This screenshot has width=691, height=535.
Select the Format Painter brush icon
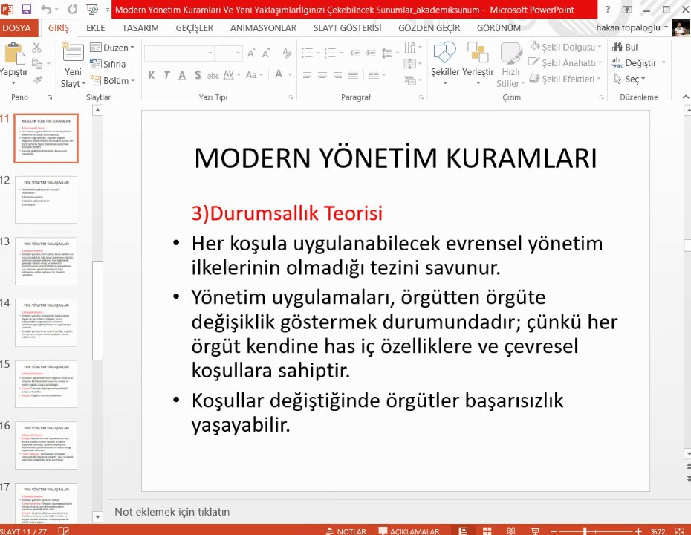coord(37,80)
